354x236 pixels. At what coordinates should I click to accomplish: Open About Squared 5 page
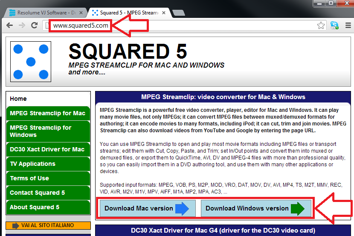click(x=48, y=207)
